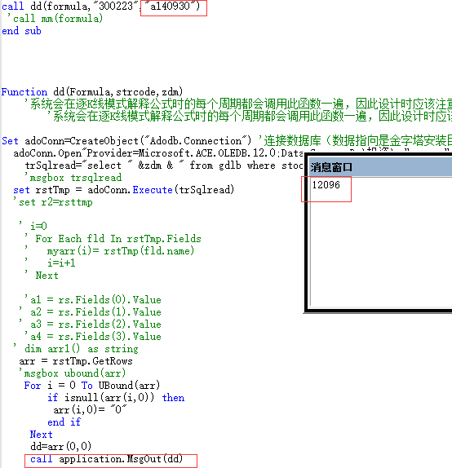Click the 'arr(i,0)= "0"' assignment line
Screen dimensions: 452x468
pyautogui.click(x=90, y=410)
